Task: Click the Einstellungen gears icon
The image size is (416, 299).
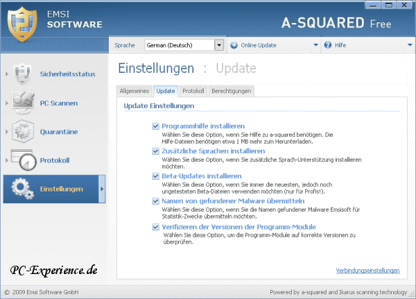Action: tap(23, 189)
